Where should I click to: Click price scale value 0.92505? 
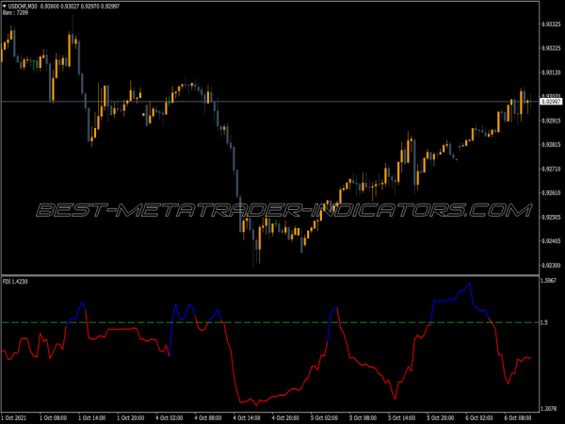click(x=551, y=217)
